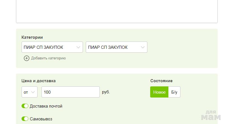Select the Б/у condition option
The image size is (225, 124).
(174, 92)
